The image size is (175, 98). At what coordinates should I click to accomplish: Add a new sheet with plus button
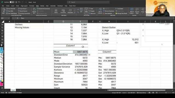pyautogui.click(x=21, y=90)
